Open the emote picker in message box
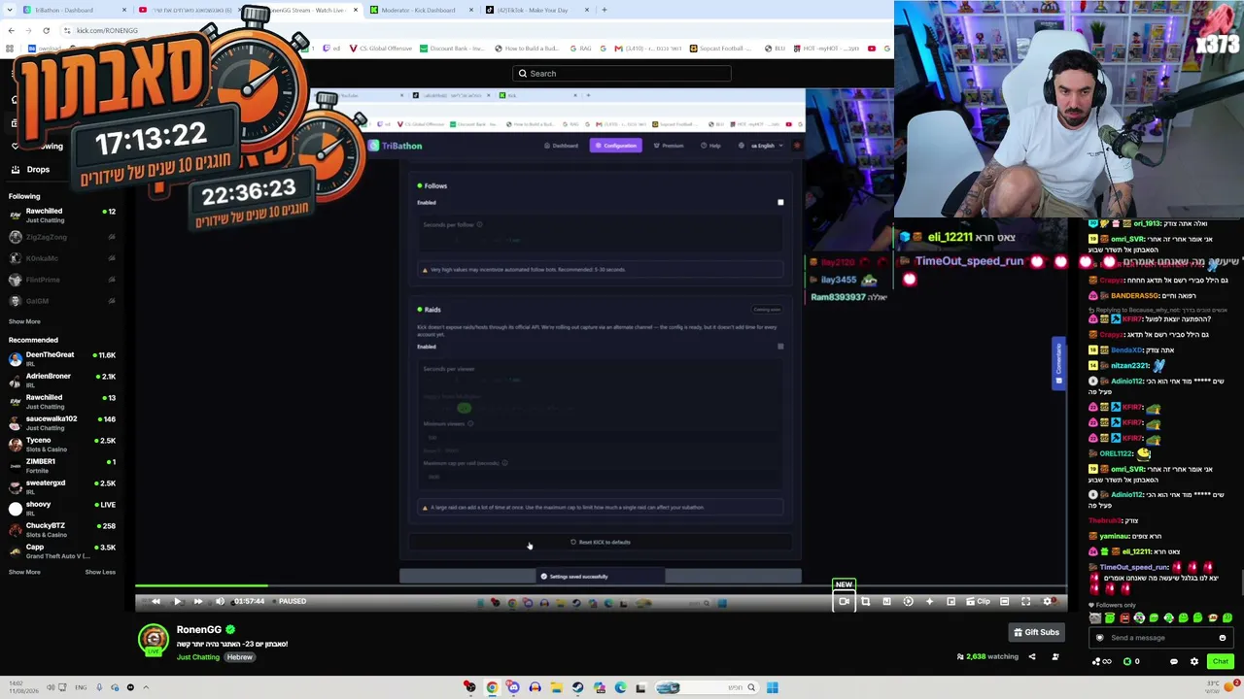Screen dimensions: 1244x699 (x=1223, y=638)
